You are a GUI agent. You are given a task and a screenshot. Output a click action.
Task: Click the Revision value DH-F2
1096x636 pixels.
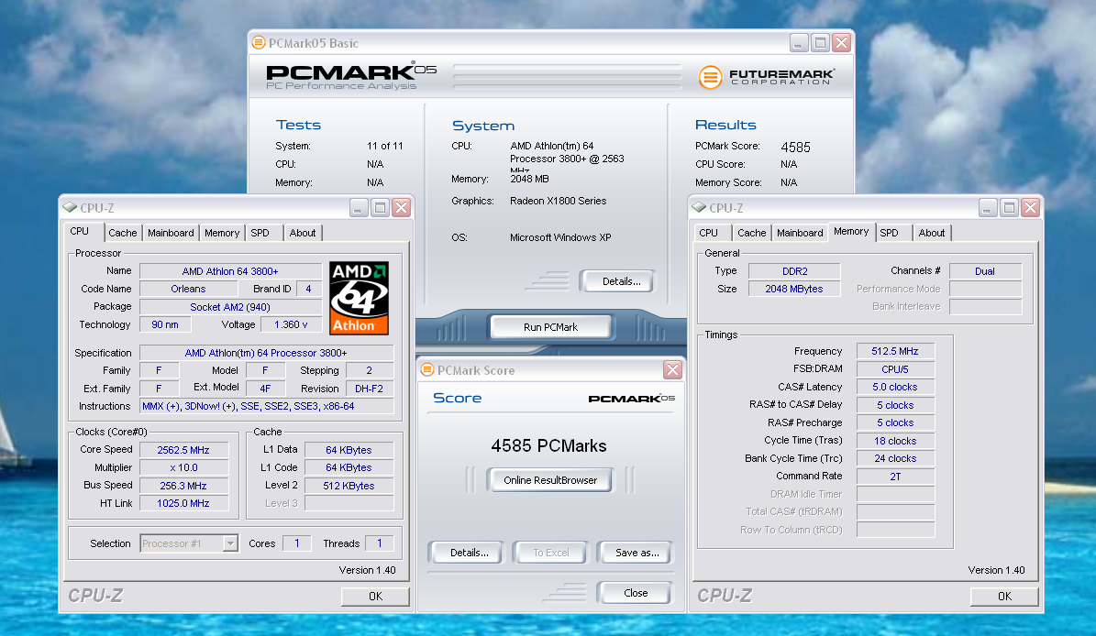tap(369, 389)
